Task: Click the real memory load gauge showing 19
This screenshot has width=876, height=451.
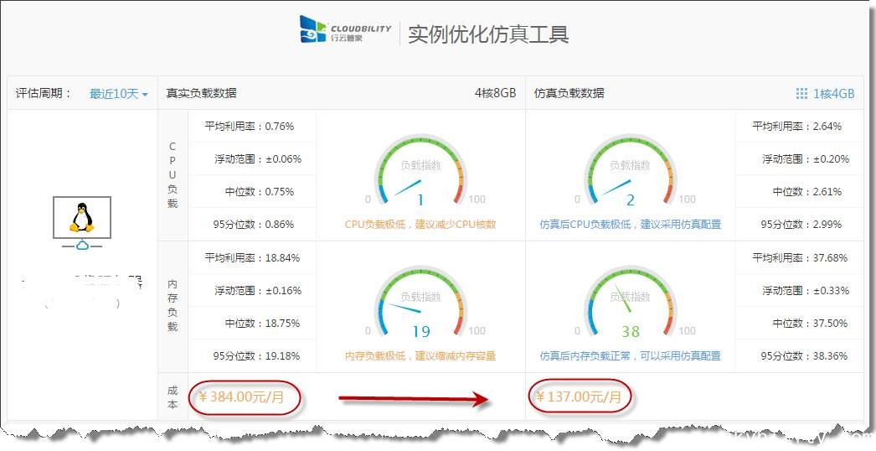Action: click(x=420, y=302)
